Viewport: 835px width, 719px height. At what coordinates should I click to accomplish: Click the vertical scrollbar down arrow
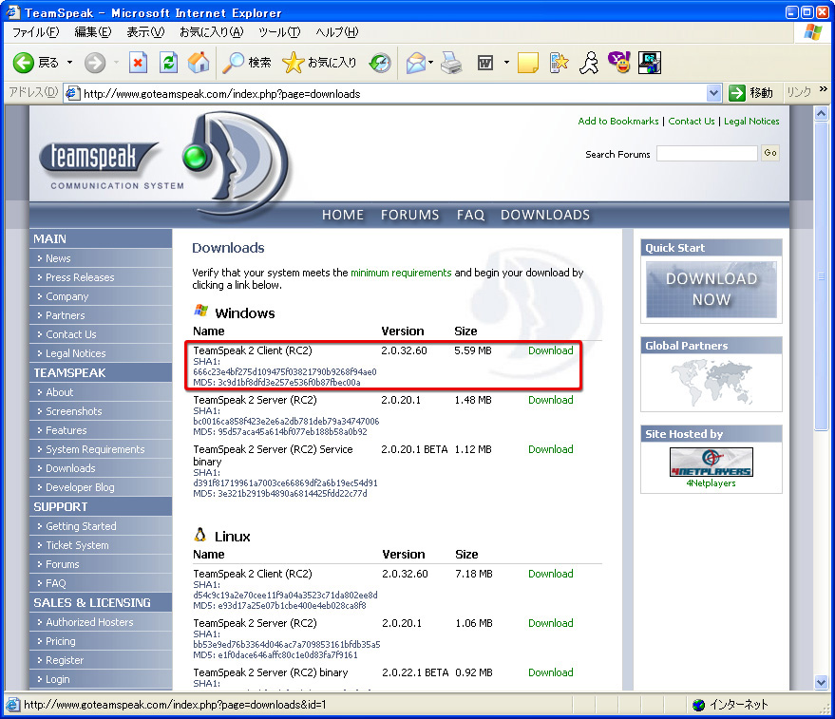point(821,682)
